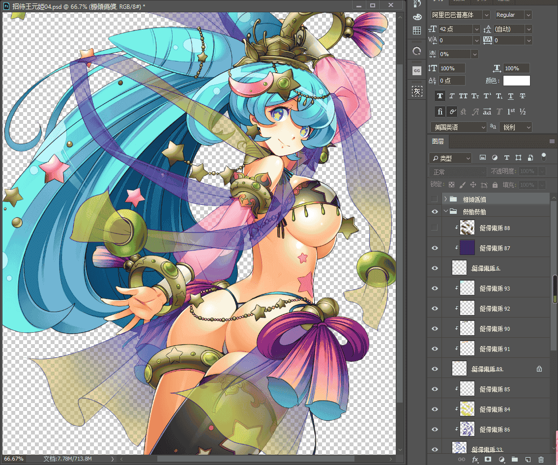The width and height of the screenshot is (558, 465).
Task: Apply all caps text style
Action: pyautogui.click(x=463, y=96)
